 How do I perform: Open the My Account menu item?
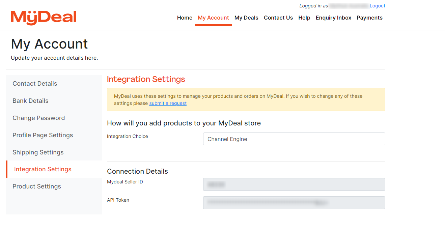click(x=213, y=18)
